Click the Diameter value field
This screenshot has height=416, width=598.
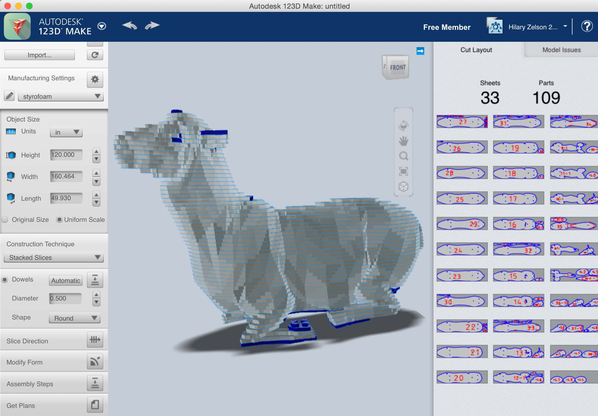click(x=65, y=298)
